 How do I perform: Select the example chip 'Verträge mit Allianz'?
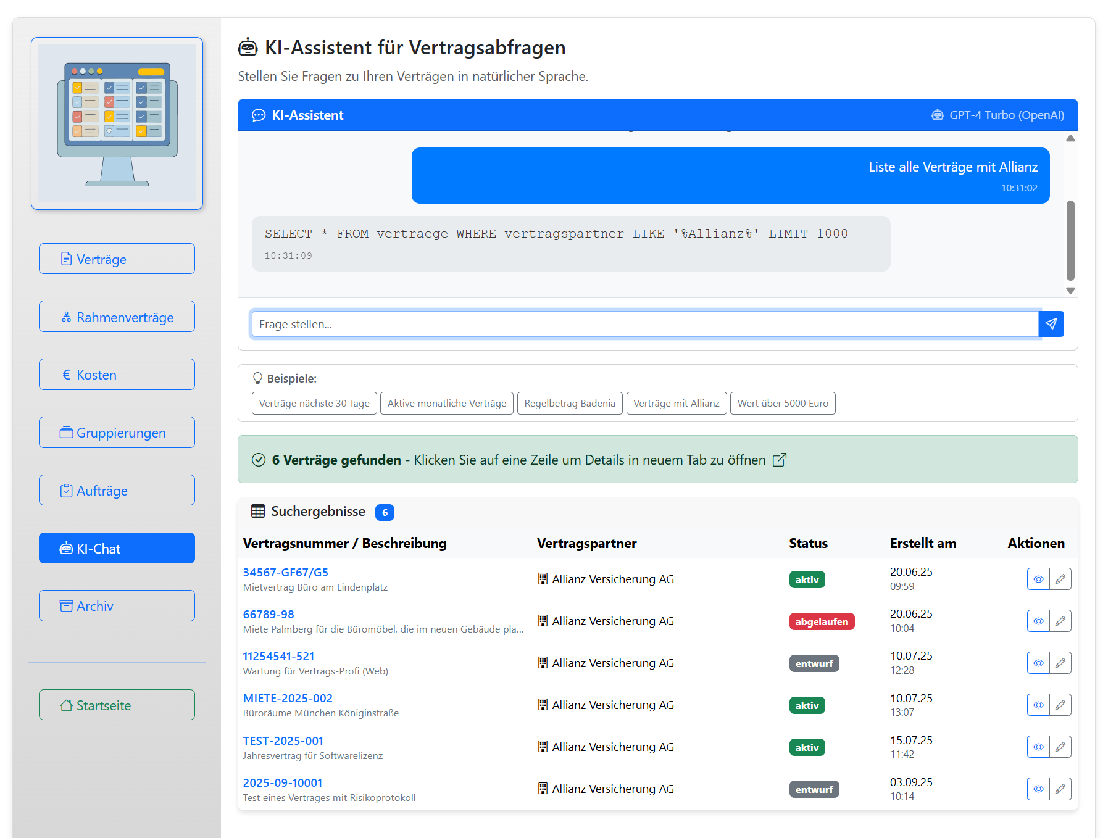(677, 403)
